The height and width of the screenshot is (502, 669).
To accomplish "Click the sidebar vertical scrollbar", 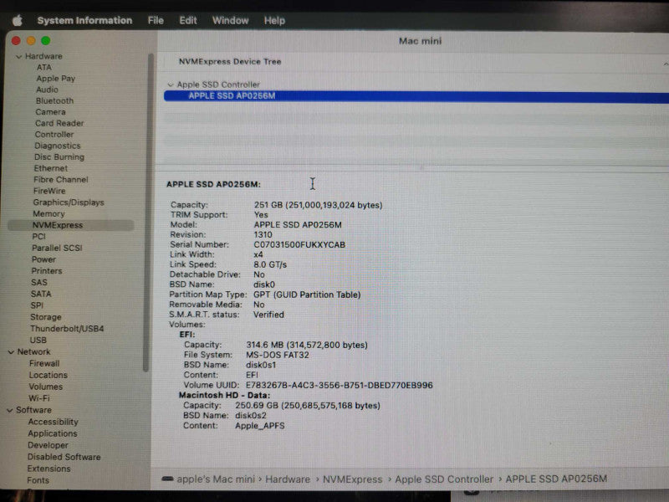I will (148, 213).
